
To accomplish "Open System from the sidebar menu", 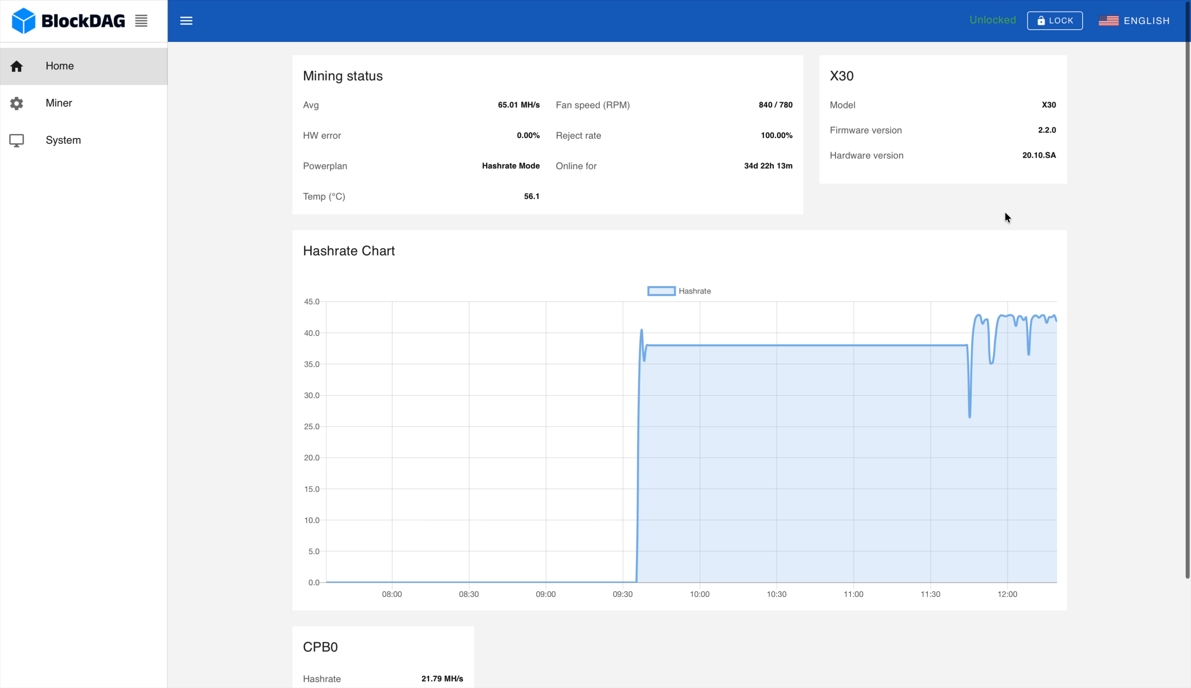I will click(63, 140).
